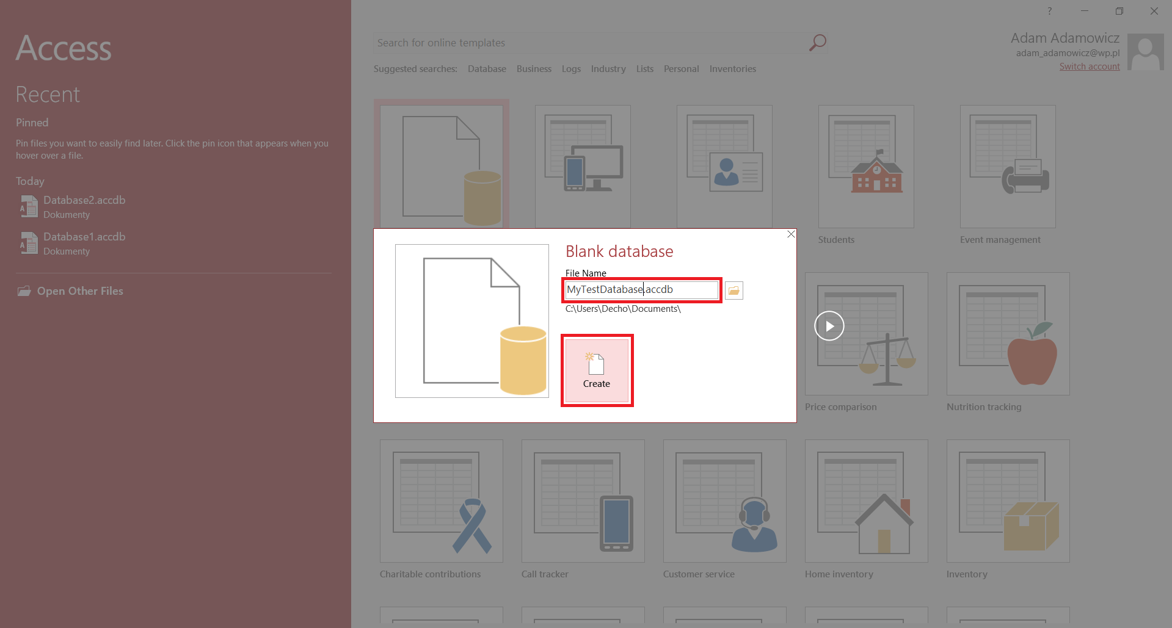Choose the Students template thumbnail
Screen dimensions: 1172x628
click(865, 167)
